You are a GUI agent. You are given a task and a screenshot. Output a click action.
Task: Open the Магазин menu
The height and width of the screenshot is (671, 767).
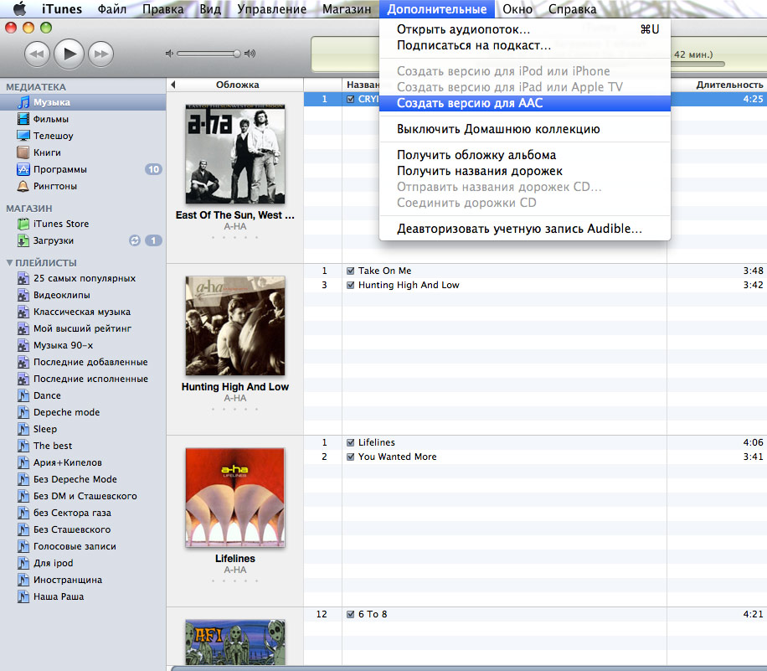click(x=347, y=9)
